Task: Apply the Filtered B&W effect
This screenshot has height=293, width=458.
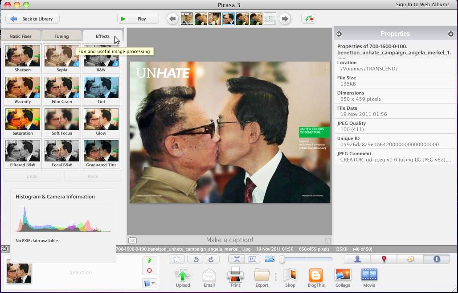Action: point(22,153)
